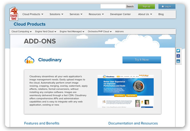Expand the Cloud Computing submenu
Screen dimensions: 190x131
[x=21, y=31]
